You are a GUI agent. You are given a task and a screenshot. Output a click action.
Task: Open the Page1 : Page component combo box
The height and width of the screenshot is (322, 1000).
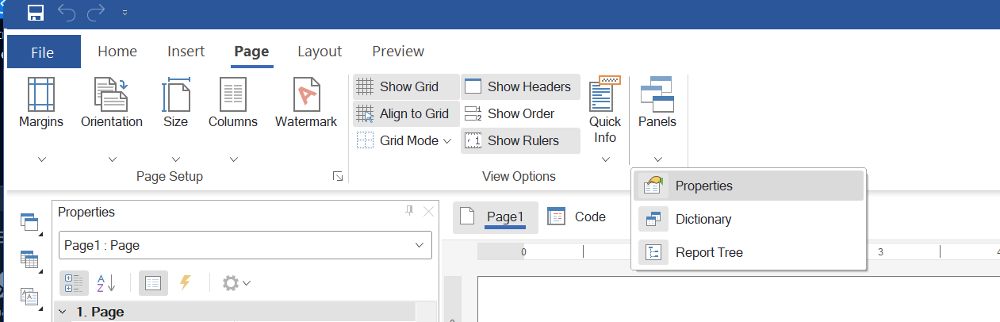tap(245, 245)
